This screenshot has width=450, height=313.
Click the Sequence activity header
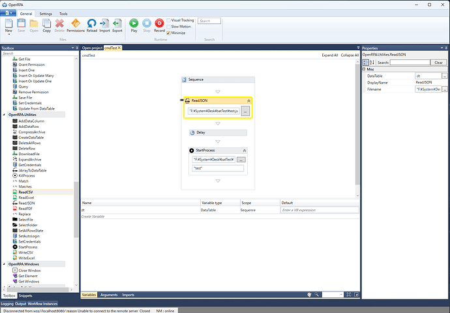pyautogui.click(x=218, y=80)
